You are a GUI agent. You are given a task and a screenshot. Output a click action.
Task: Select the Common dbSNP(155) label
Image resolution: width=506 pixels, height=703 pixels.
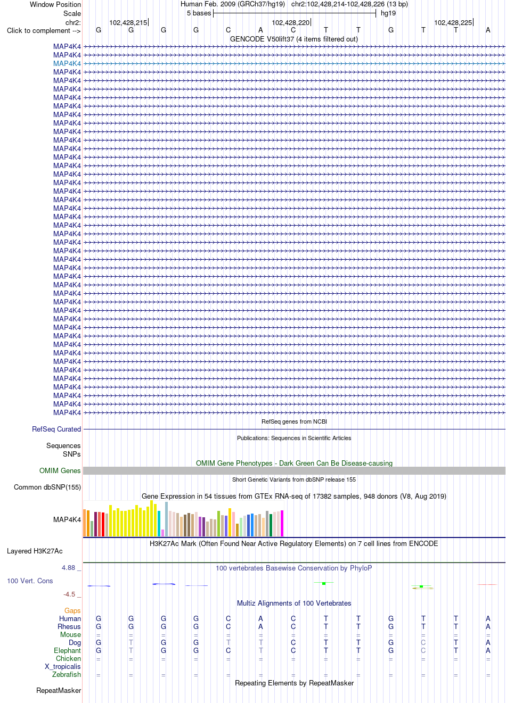tap(47, 487)
